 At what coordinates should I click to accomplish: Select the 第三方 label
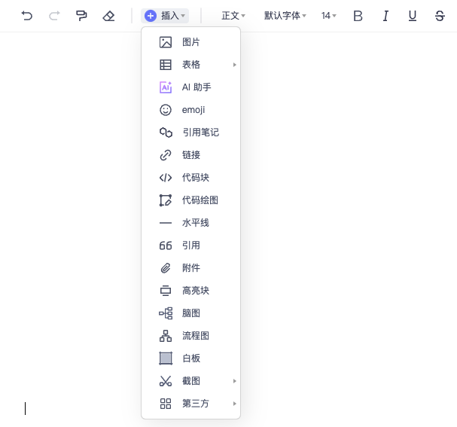pyautogui.click(x=196, y=404)
